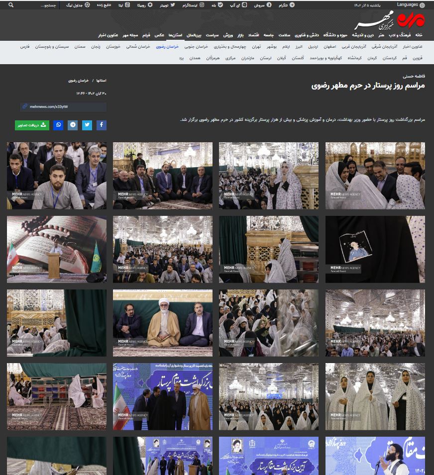434x475 pixels.
Task: Open the Bale messenger icon
Action: 220,5
